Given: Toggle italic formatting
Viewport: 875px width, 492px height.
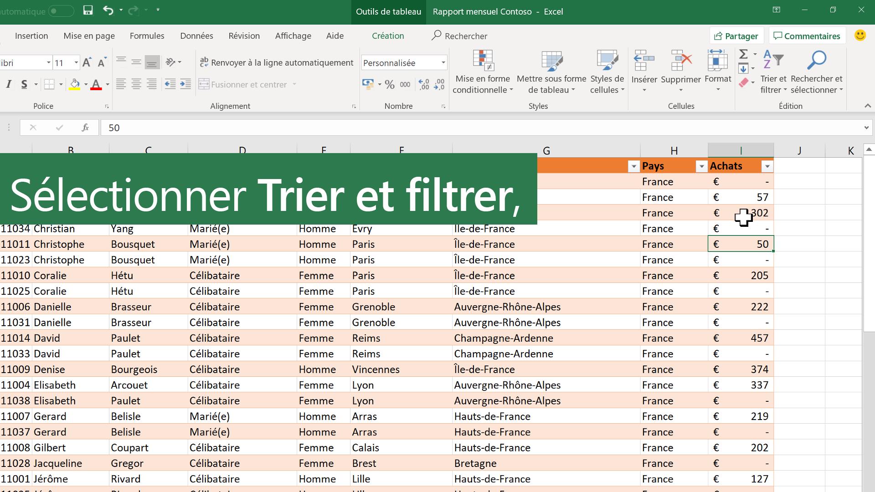Looking at the screenshot, I should [8, 84].
